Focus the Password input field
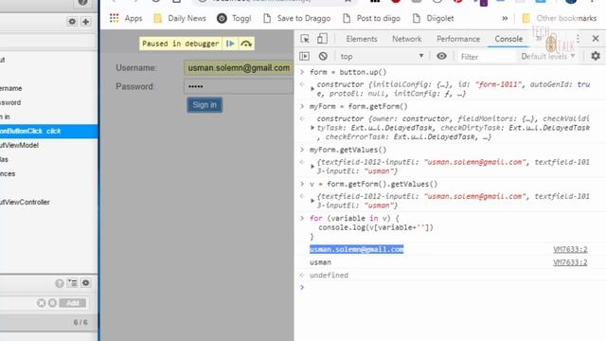This screenshot has width=606, height=341. pyautogui.click(x=239, y=86)
